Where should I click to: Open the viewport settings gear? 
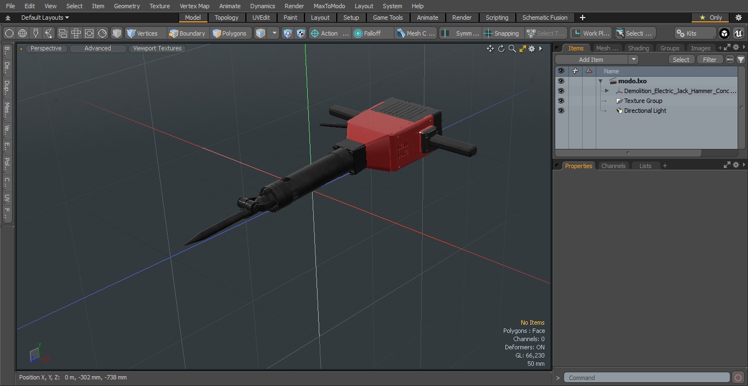point(532,49)
